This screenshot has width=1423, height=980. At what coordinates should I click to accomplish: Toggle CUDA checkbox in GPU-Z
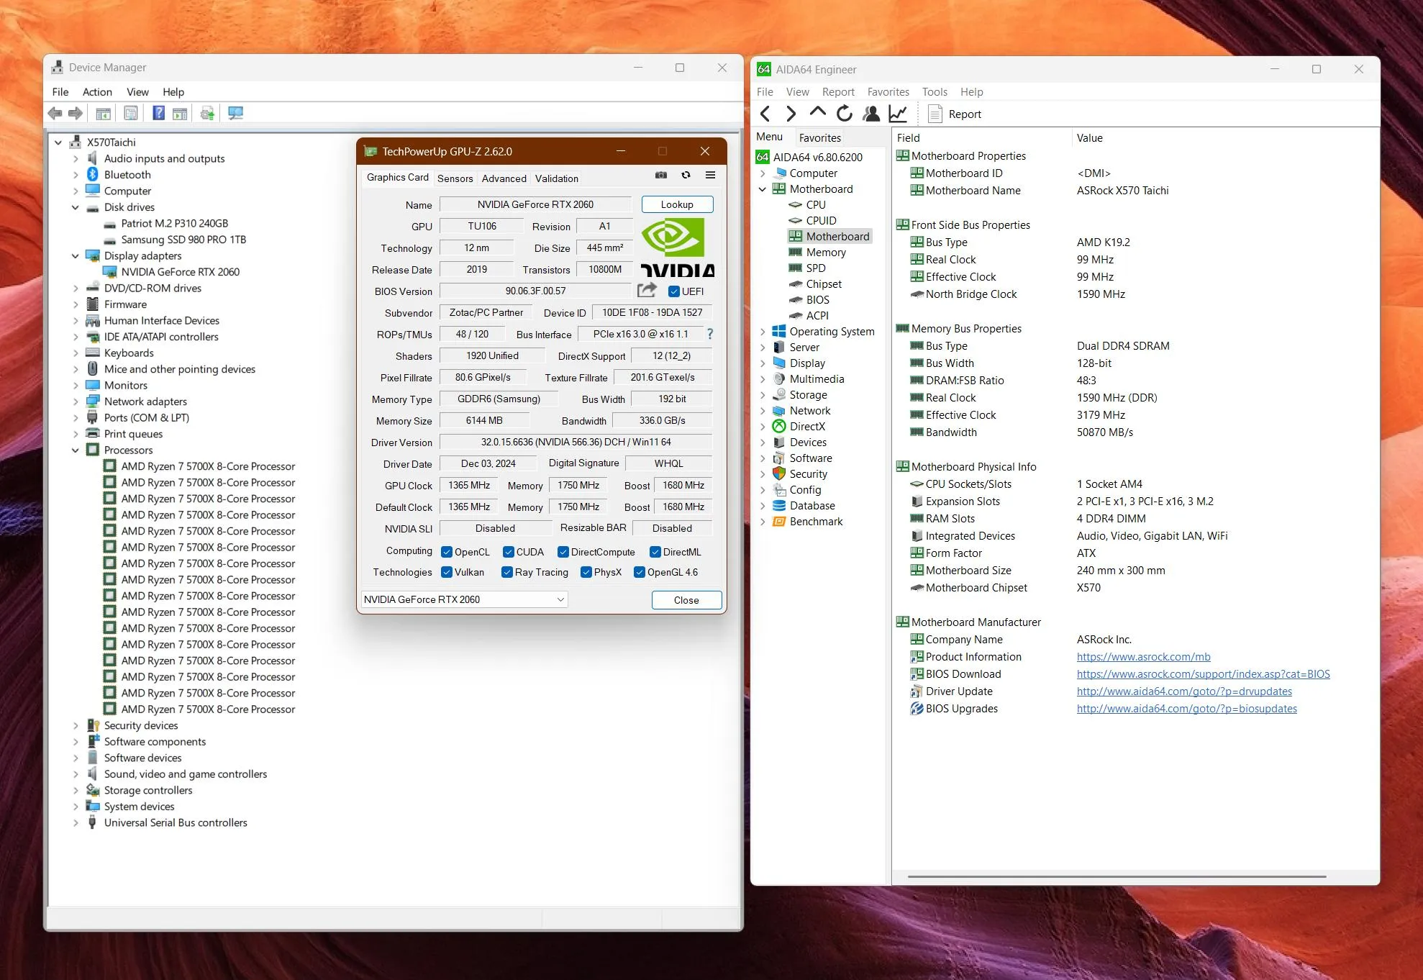(509, 552)
